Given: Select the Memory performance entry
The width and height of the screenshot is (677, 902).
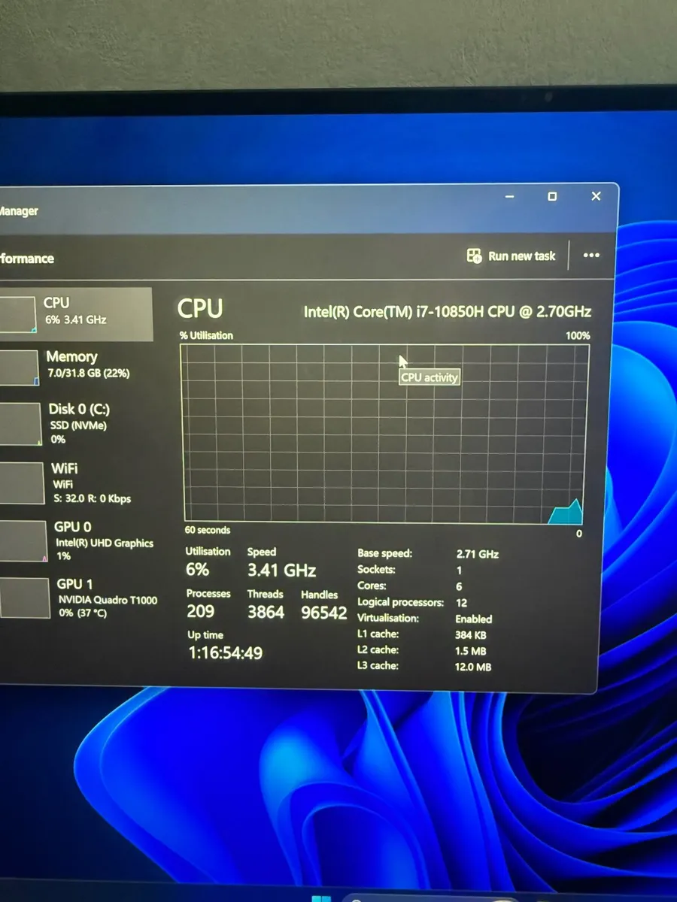Looking at the screenshot, I should 76,367.
